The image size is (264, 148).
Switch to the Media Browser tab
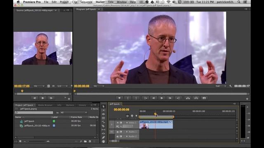coord(45,105)
